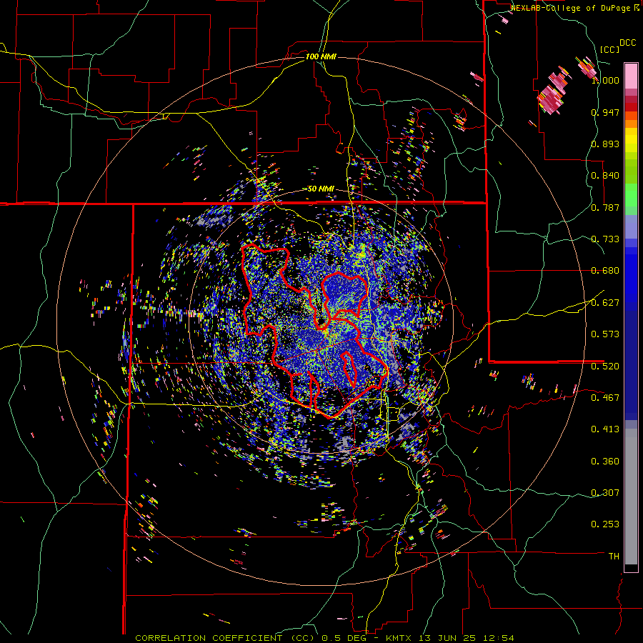
Task: Click the 0.467 scale value
Action: [x=605, y=397]
